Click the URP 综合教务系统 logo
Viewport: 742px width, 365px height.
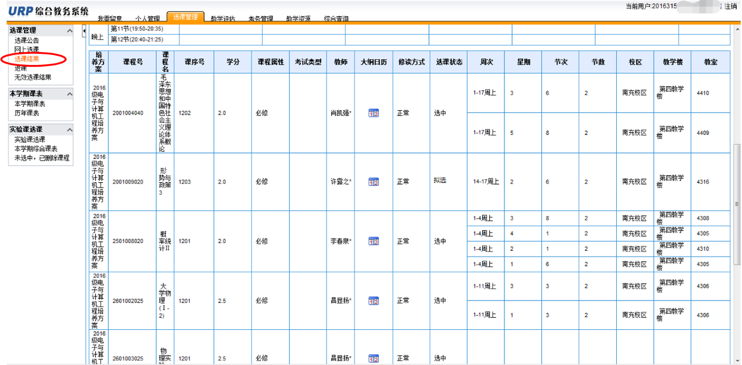click(x=49, y=11)
